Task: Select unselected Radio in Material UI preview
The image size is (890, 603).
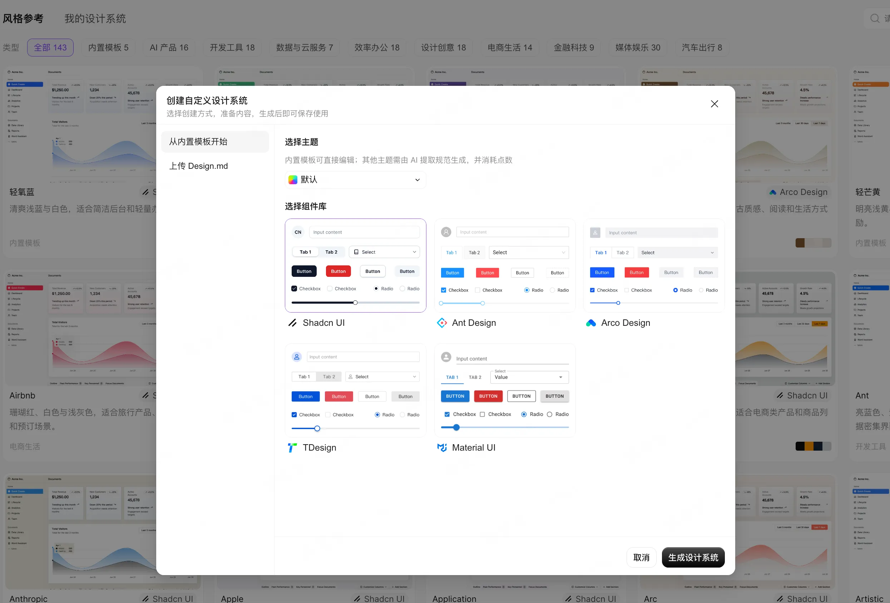Action: 550,414
